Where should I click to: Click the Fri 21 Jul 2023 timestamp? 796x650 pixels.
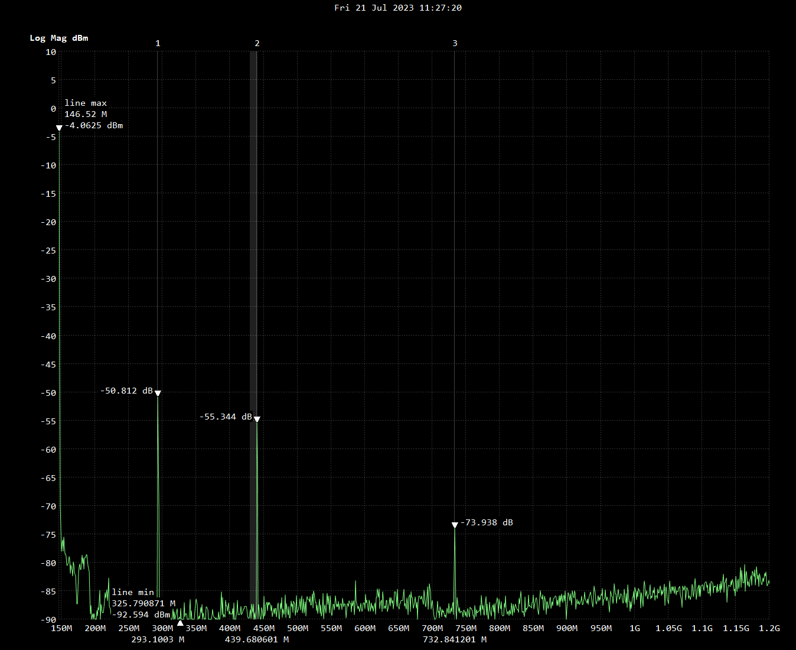pos(398,8)
